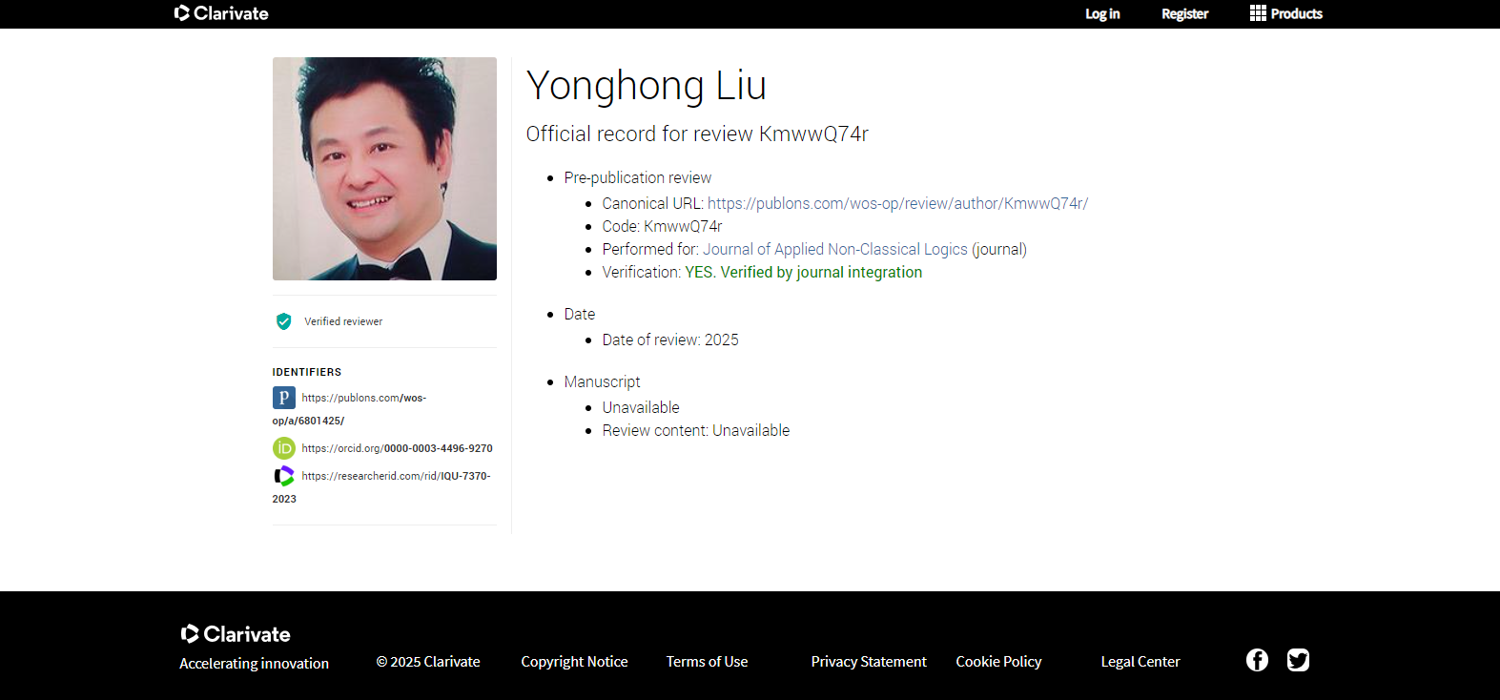
Task: Open Facebook page from footer icon
Action: tap(1257, 660)
